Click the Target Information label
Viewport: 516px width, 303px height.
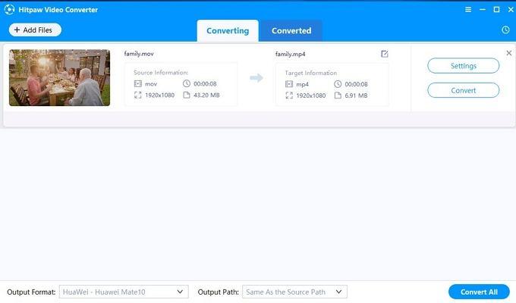click(x=311, y=73)
